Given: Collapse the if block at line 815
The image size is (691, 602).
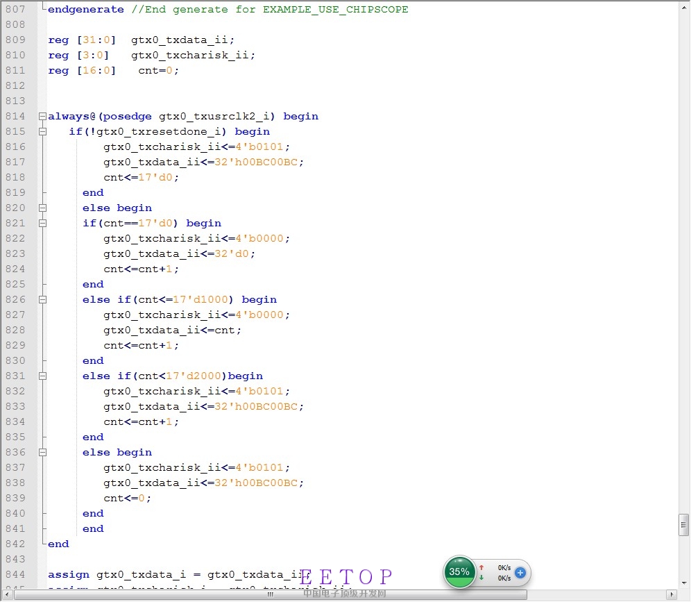Looking at the screenshot, I should 43,132.
